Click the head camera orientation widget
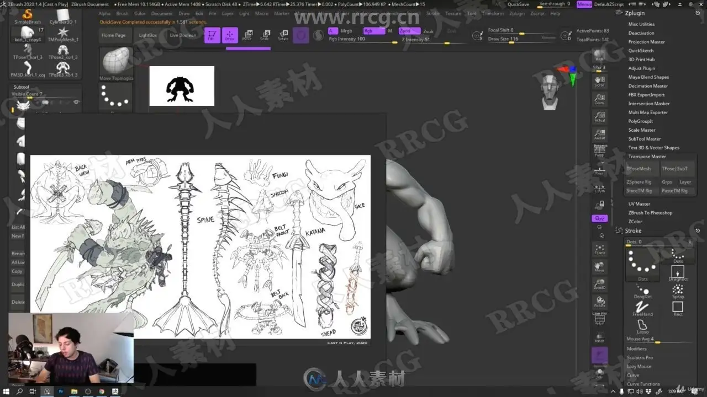This screenshot has height=397, width=707. (x=548, y=92)
